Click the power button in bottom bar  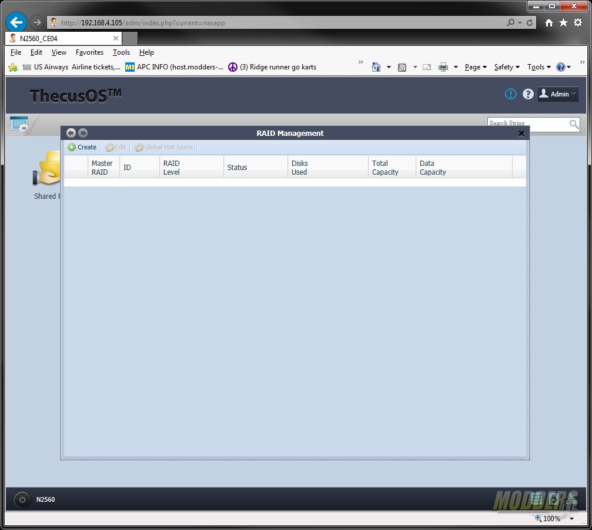tap(22, 499)
